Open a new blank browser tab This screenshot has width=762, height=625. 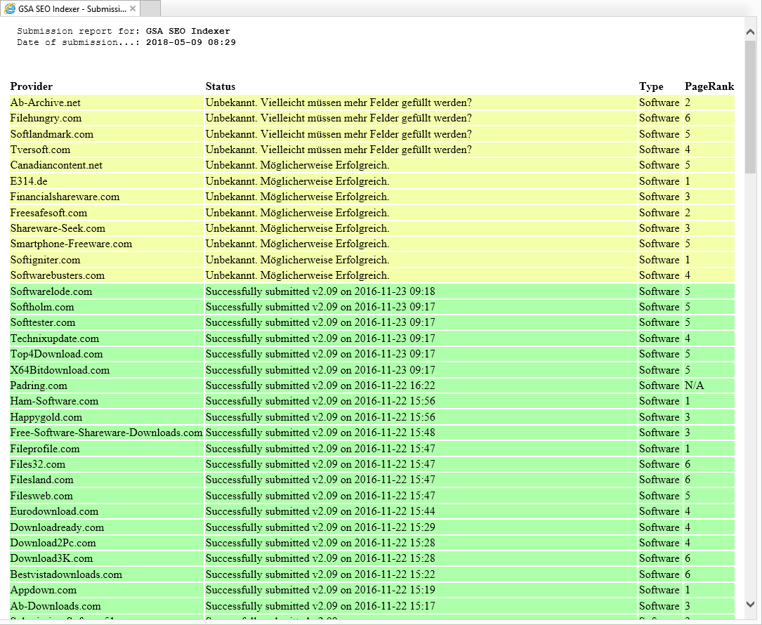point(150,8)
